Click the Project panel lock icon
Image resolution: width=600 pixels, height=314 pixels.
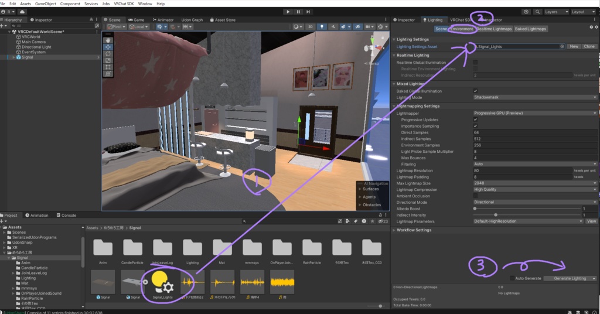[x=380, y=215]
